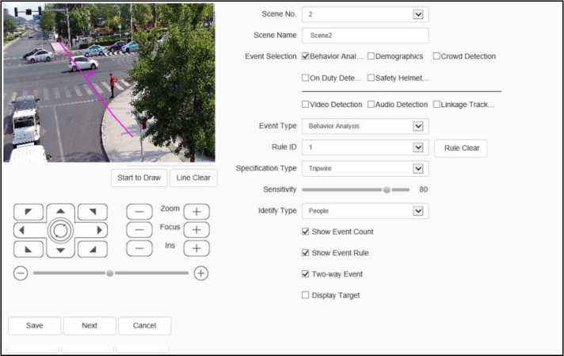Expand the Specification Type dropdown

(x=418, y=168)
